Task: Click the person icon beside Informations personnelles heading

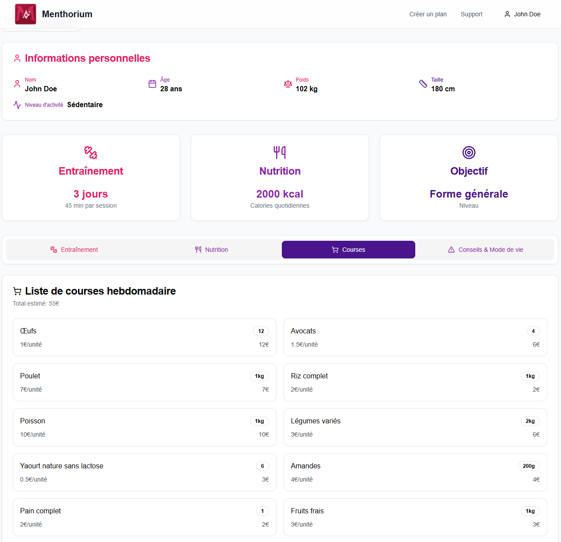Action: (x=17, y=58)
